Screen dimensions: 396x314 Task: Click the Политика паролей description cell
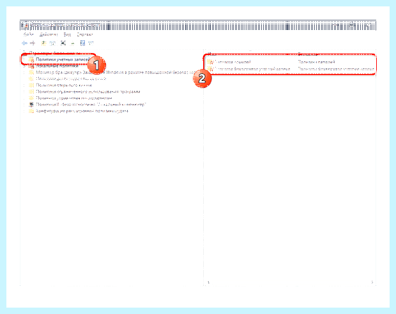tap(316, 62)
